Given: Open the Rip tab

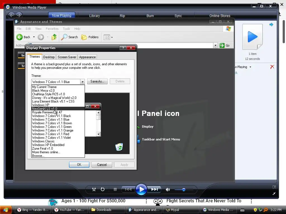Looking at the screenshot, I should (x=122, y=16).
